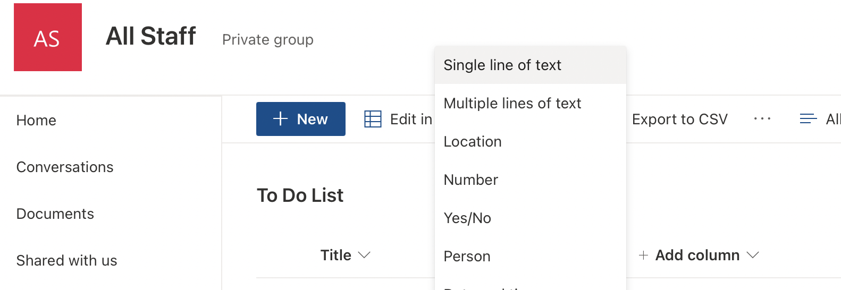Click the grid edit icon
841x290 pixels.
pyautogui.click(x=373, y=119)
